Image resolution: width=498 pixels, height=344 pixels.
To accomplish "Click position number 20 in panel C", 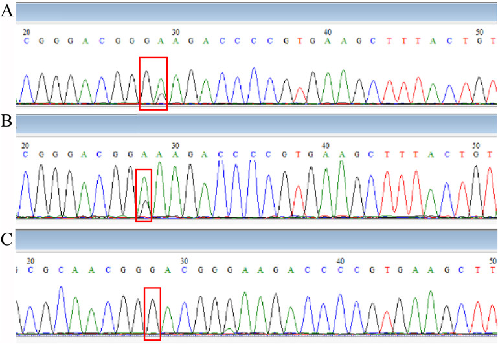I will click(30, 261).
